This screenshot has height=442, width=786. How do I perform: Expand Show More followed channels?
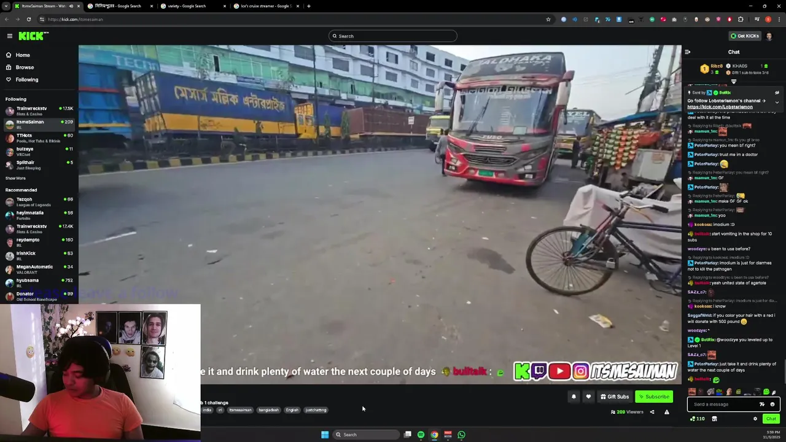coord(15,178)
